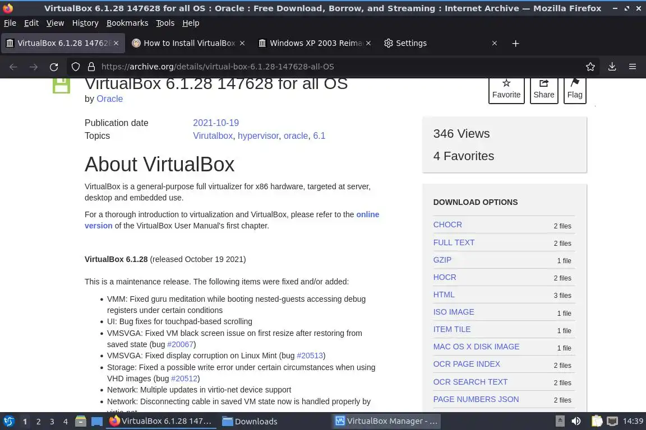Open removable media tray icon
This screenshot has height=430, width=646.
[560, 421]
